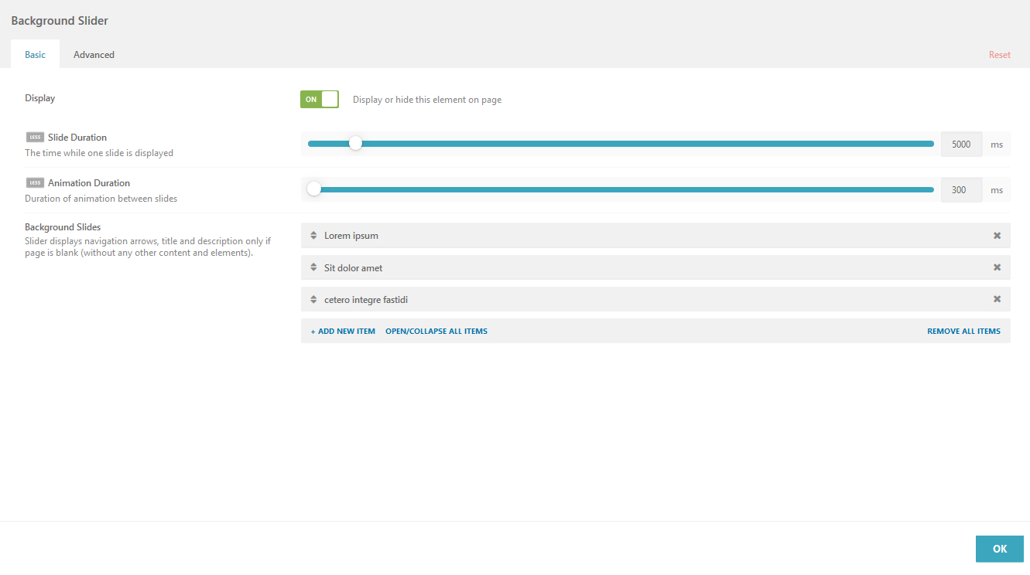
Task: Click the LESS badge beside Slide Duration
Action: coord(35,138)
